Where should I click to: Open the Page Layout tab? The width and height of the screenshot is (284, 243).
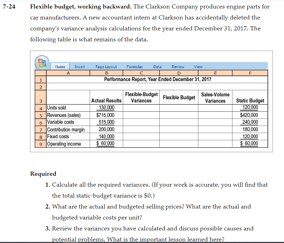pos(106,66)
